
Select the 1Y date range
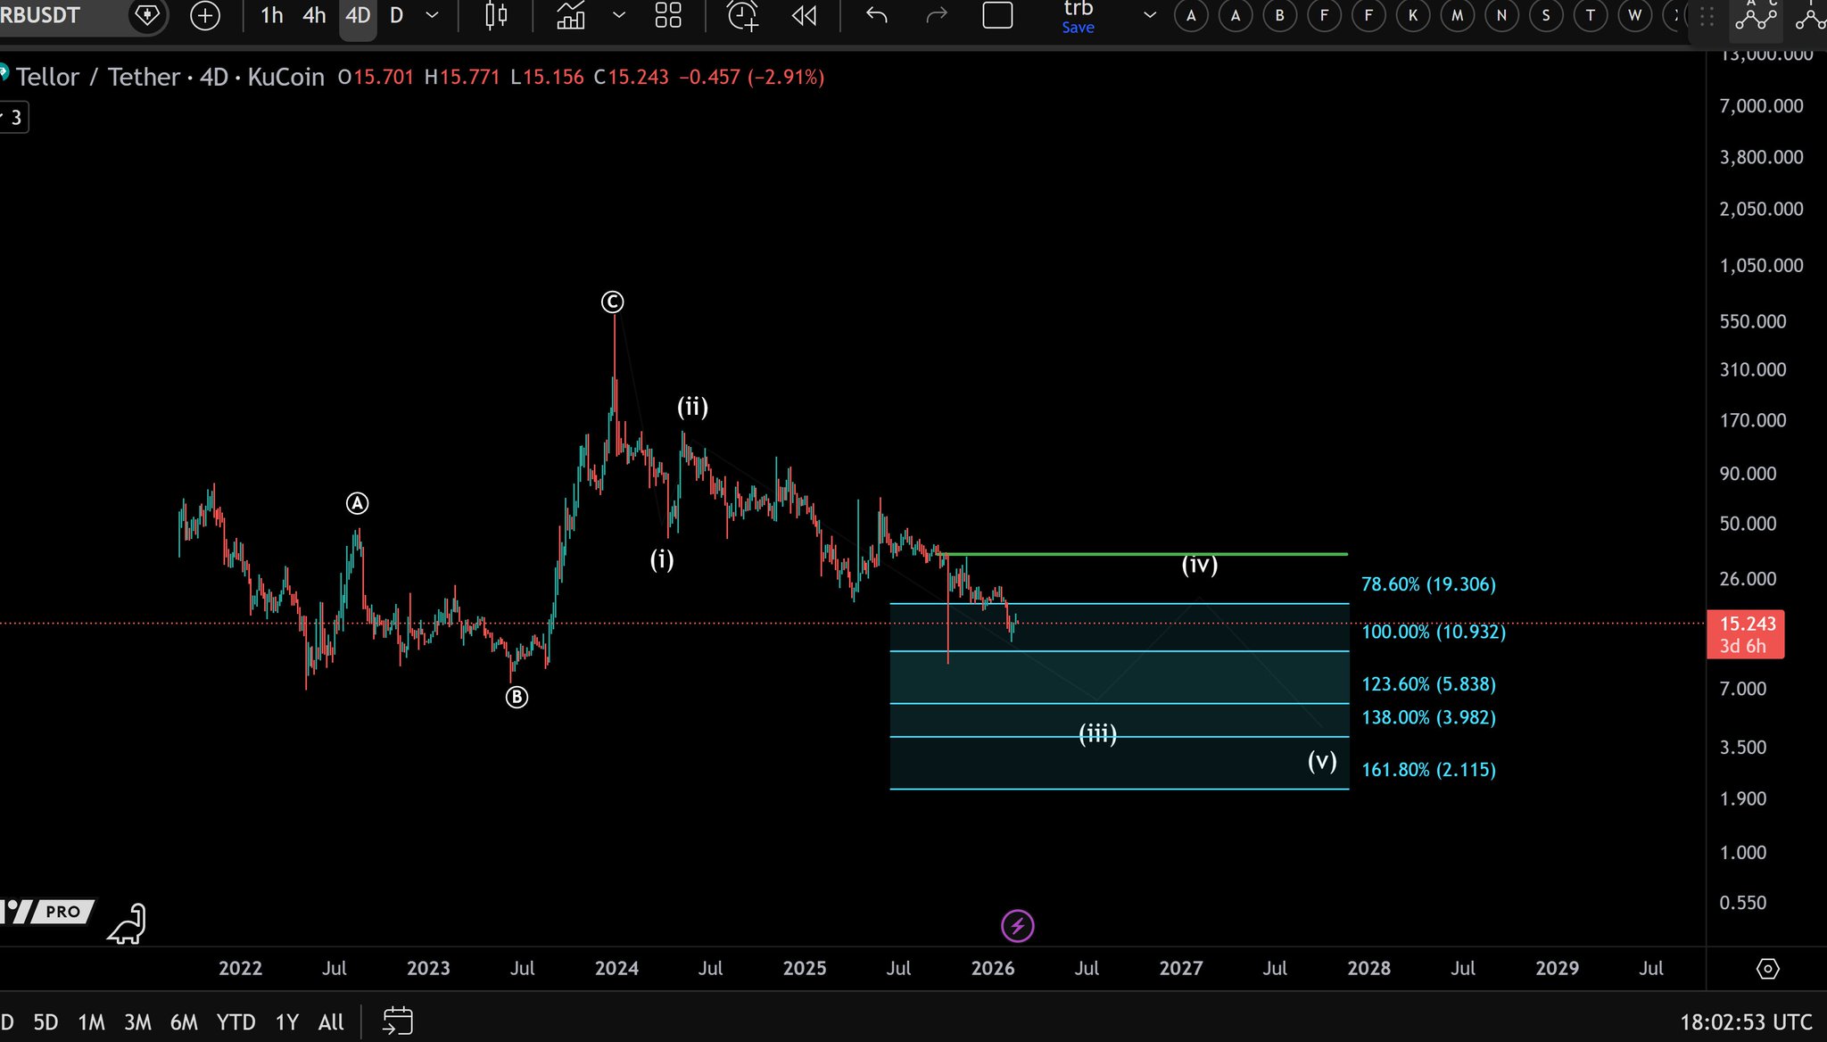[286, 1022]
